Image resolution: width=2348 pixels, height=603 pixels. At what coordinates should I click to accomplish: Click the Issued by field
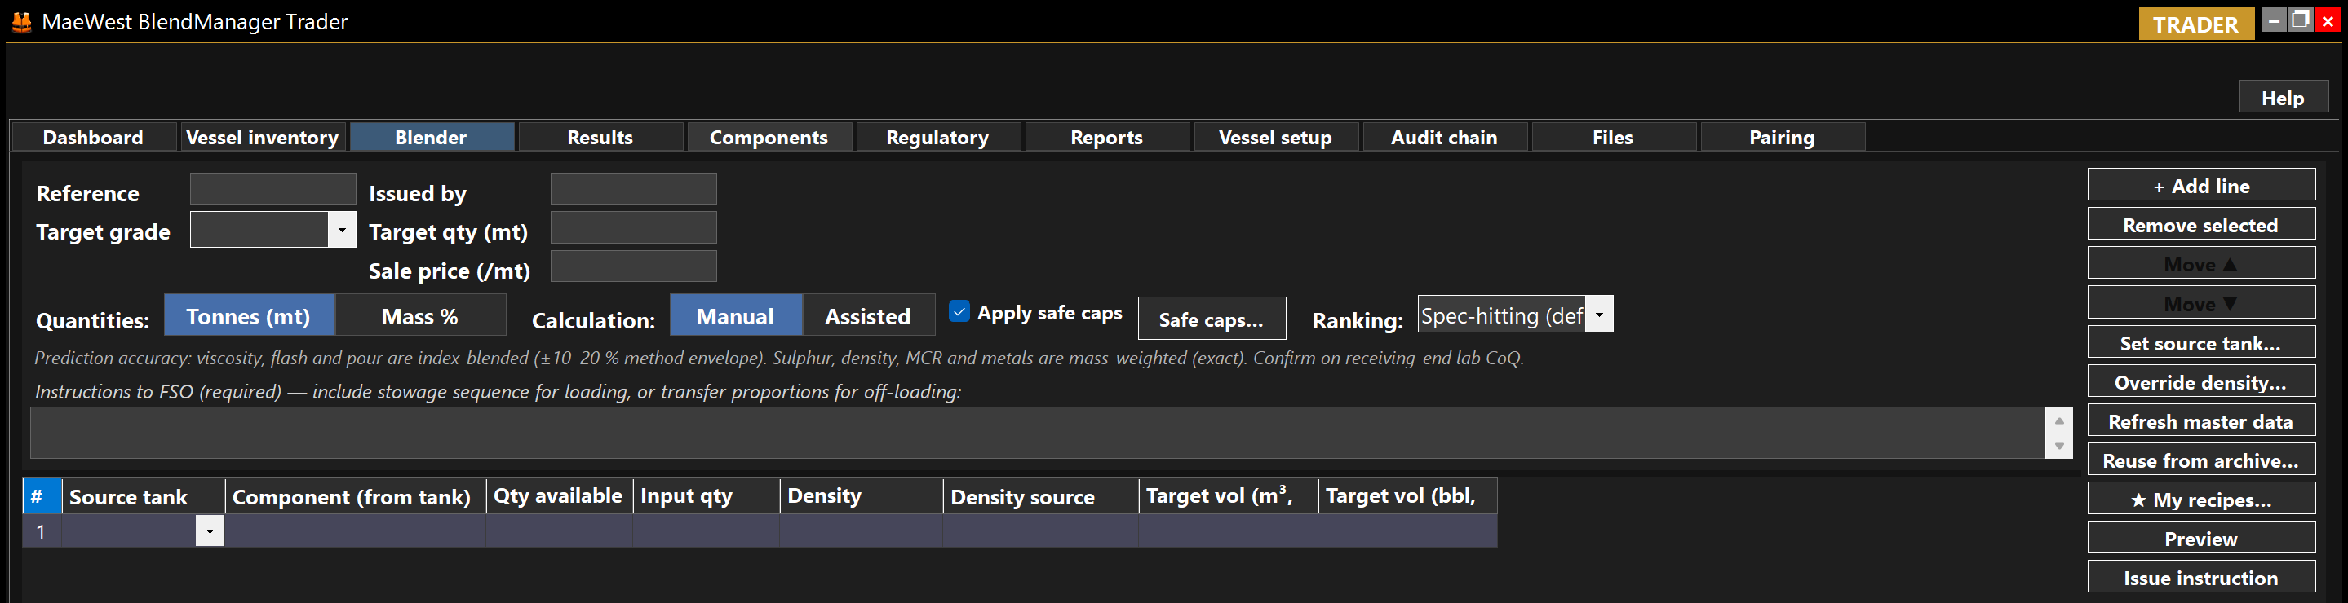(x=633, y=188)
